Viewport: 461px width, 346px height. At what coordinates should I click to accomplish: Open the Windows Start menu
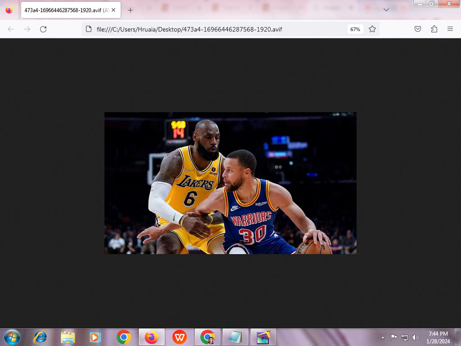tap(12, 337)
